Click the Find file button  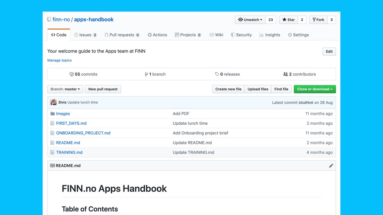281,89
